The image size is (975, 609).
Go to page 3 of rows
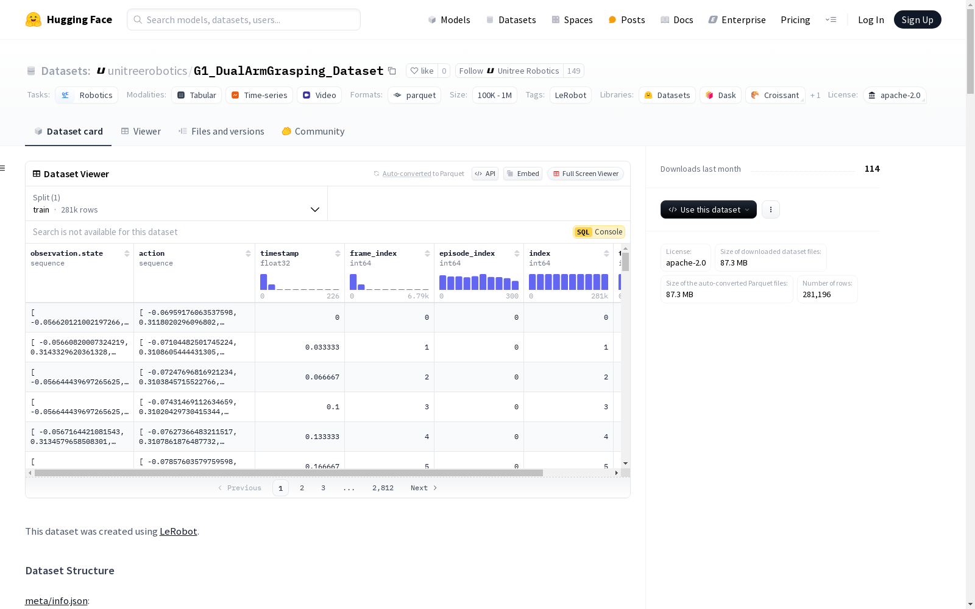pyautogui.click(x=323, y=488)
